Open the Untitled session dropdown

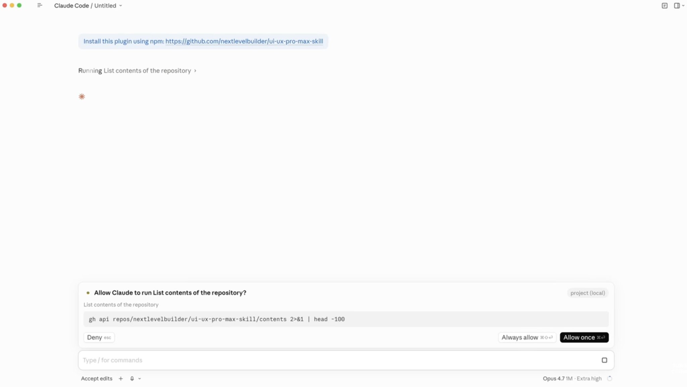pos(108,6)
